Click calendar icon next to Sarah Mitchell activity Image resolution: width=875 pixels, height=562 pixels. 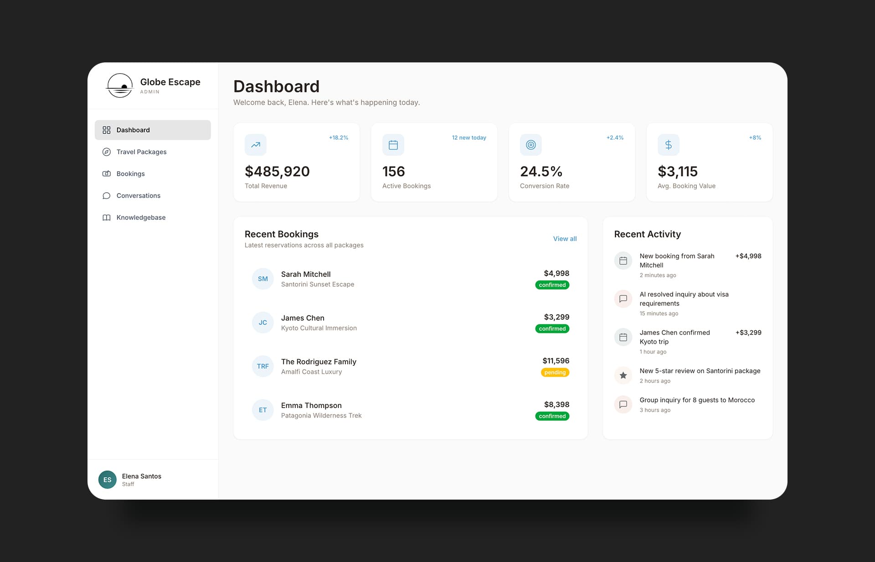click(623, 261)
